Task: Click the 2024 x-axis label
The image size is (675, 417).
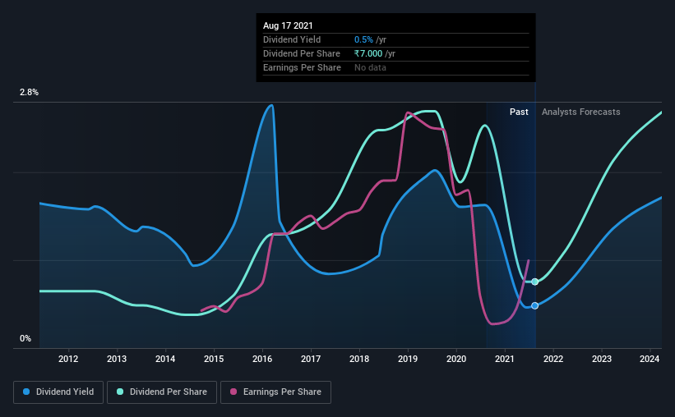Action: [x=650, y=359]
